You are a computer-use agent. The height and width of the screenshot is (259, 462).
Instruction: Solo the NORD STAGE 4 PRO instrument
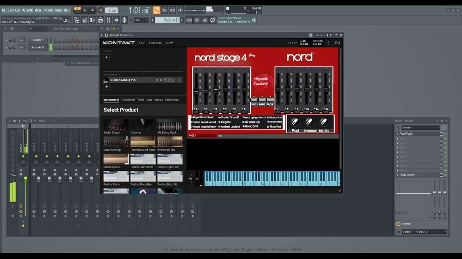(157, 80)
